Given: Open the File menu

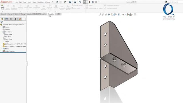Looking at the screenshot, I should (x=17, y=2).
